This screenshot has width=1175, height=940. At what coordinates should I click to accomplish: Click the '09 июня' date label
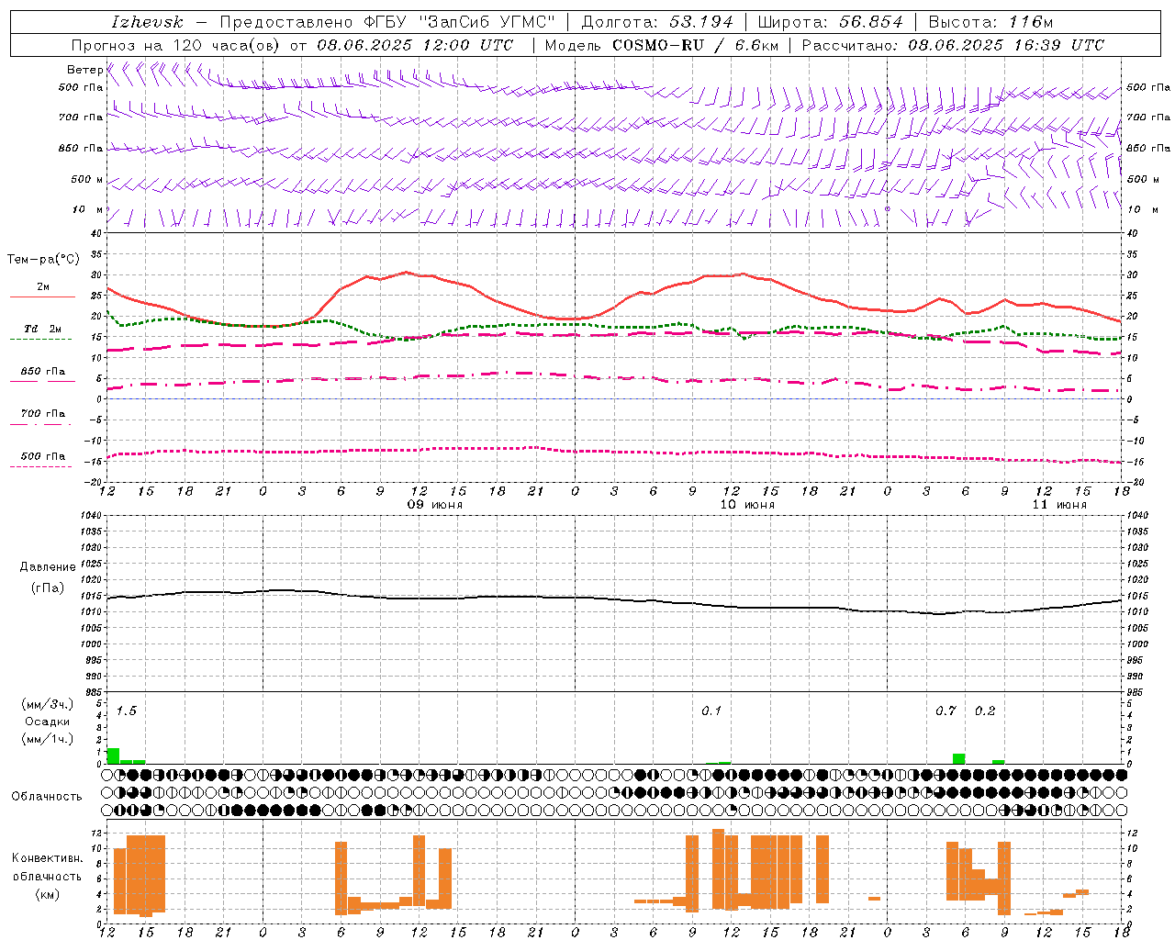435,505
